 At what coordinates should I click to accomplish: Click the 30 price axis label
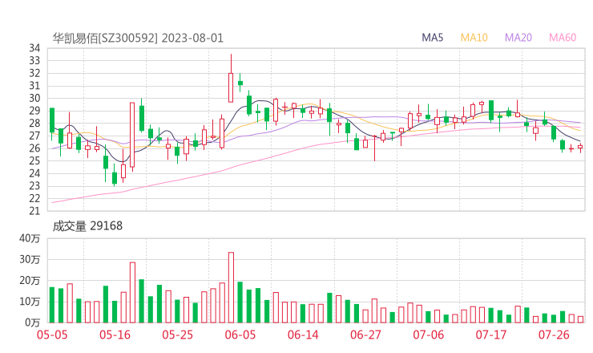[34, 98]
